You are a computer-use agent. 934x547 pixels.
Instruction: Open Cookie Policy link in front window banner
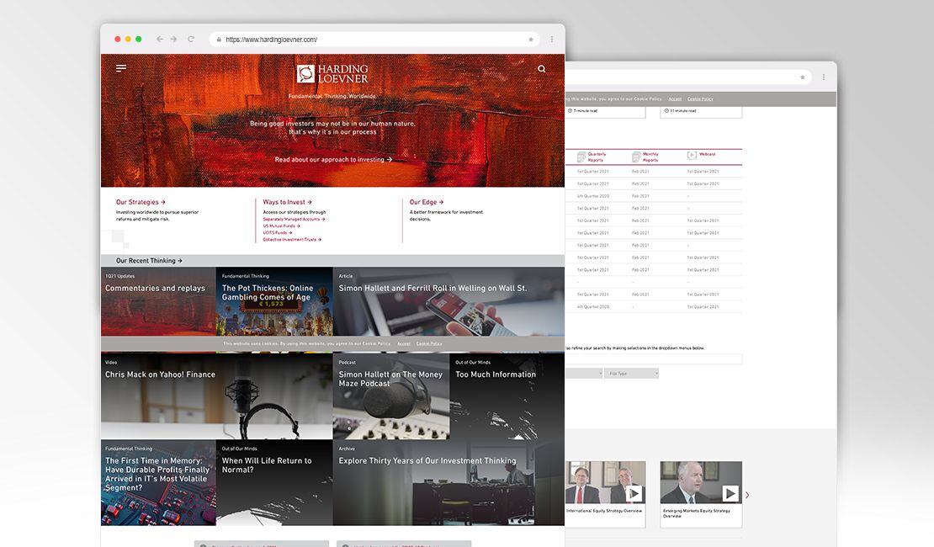(x=429, y=344)
